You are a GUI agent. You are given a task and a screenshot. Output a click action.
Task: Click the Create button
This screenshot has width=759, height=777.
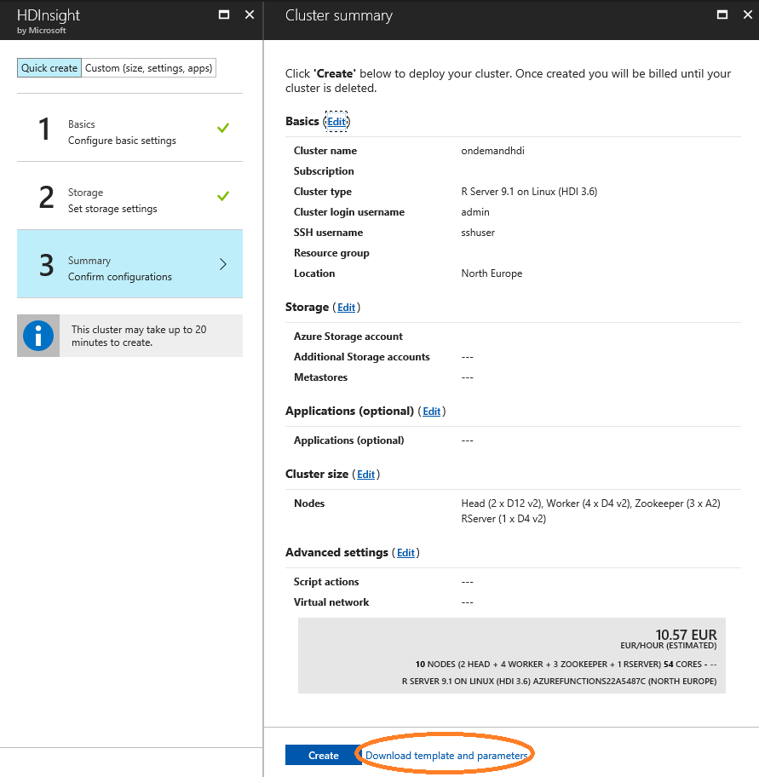(x=324, y=755)
